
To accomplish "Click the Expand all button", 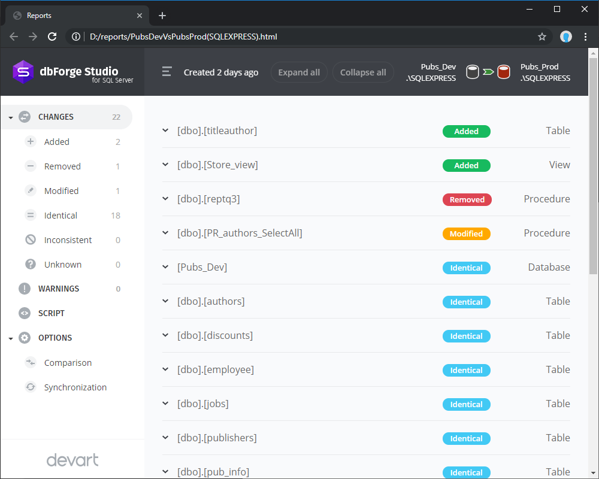I will pyautogui.click(x=299, y=72).
